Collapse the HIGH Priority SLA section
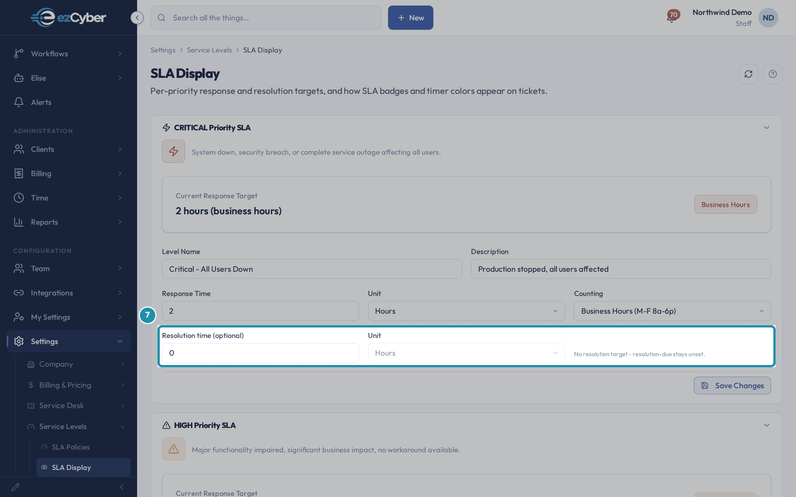The image size is (796, 497). [766, 425]
